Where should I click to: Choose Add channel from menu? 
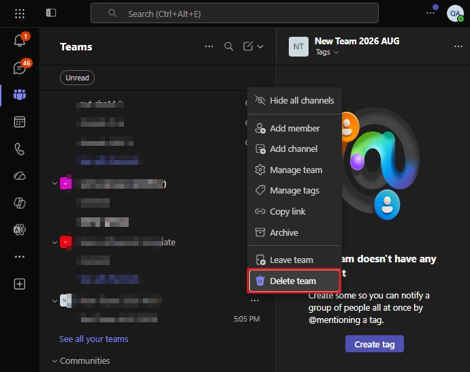pyautogui.click(x=294, y=149)
